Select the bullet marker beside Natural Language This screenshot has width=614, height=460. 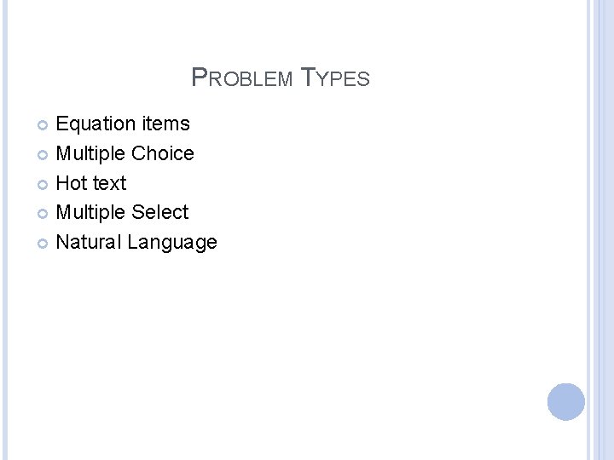(43, 244)
